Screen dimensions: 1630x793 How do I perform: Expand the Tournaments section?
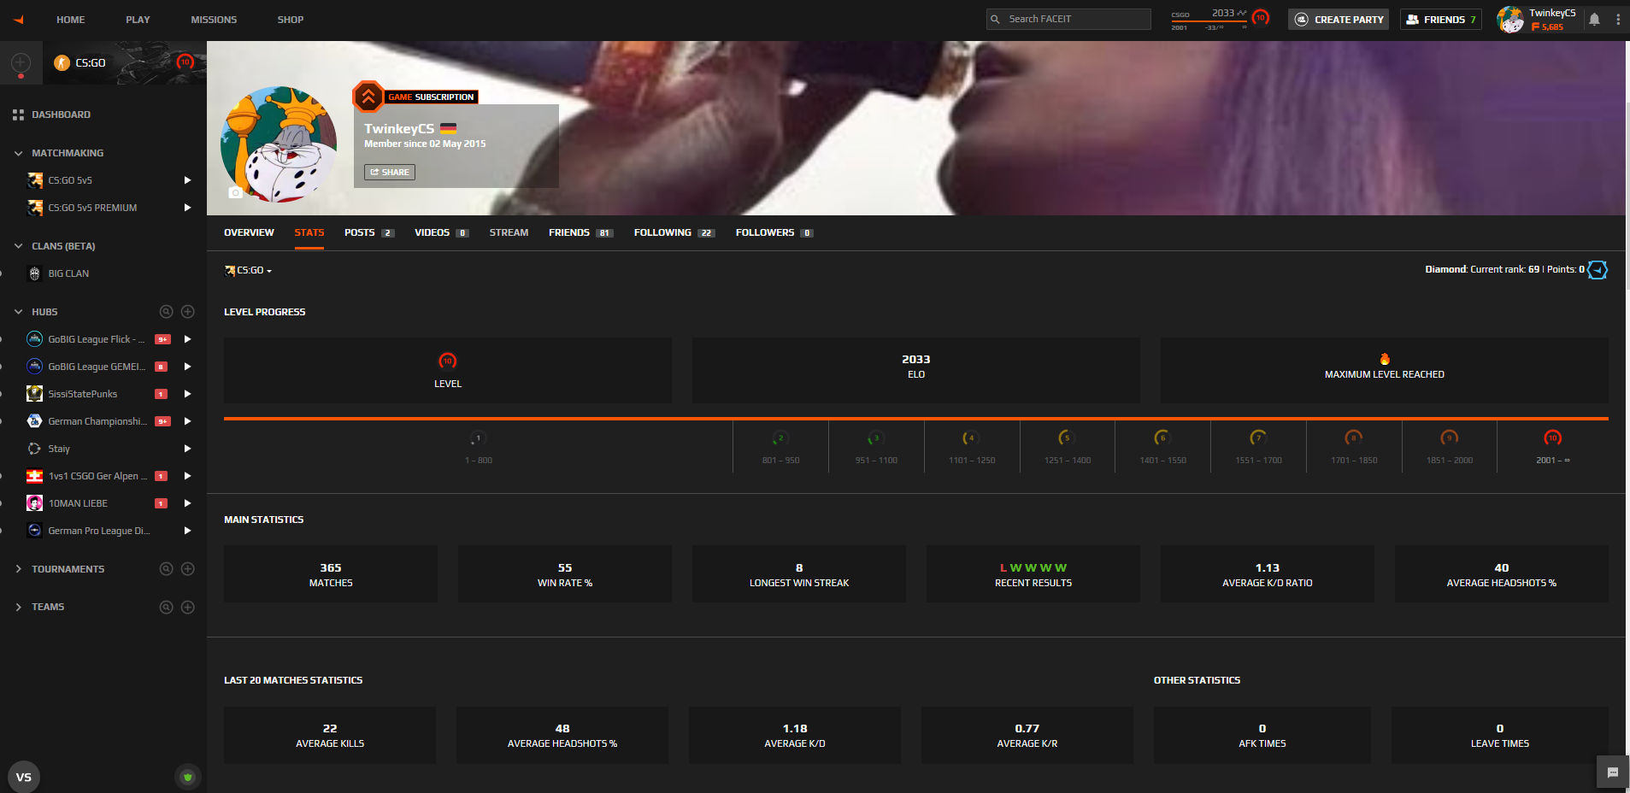click(18, 569)
